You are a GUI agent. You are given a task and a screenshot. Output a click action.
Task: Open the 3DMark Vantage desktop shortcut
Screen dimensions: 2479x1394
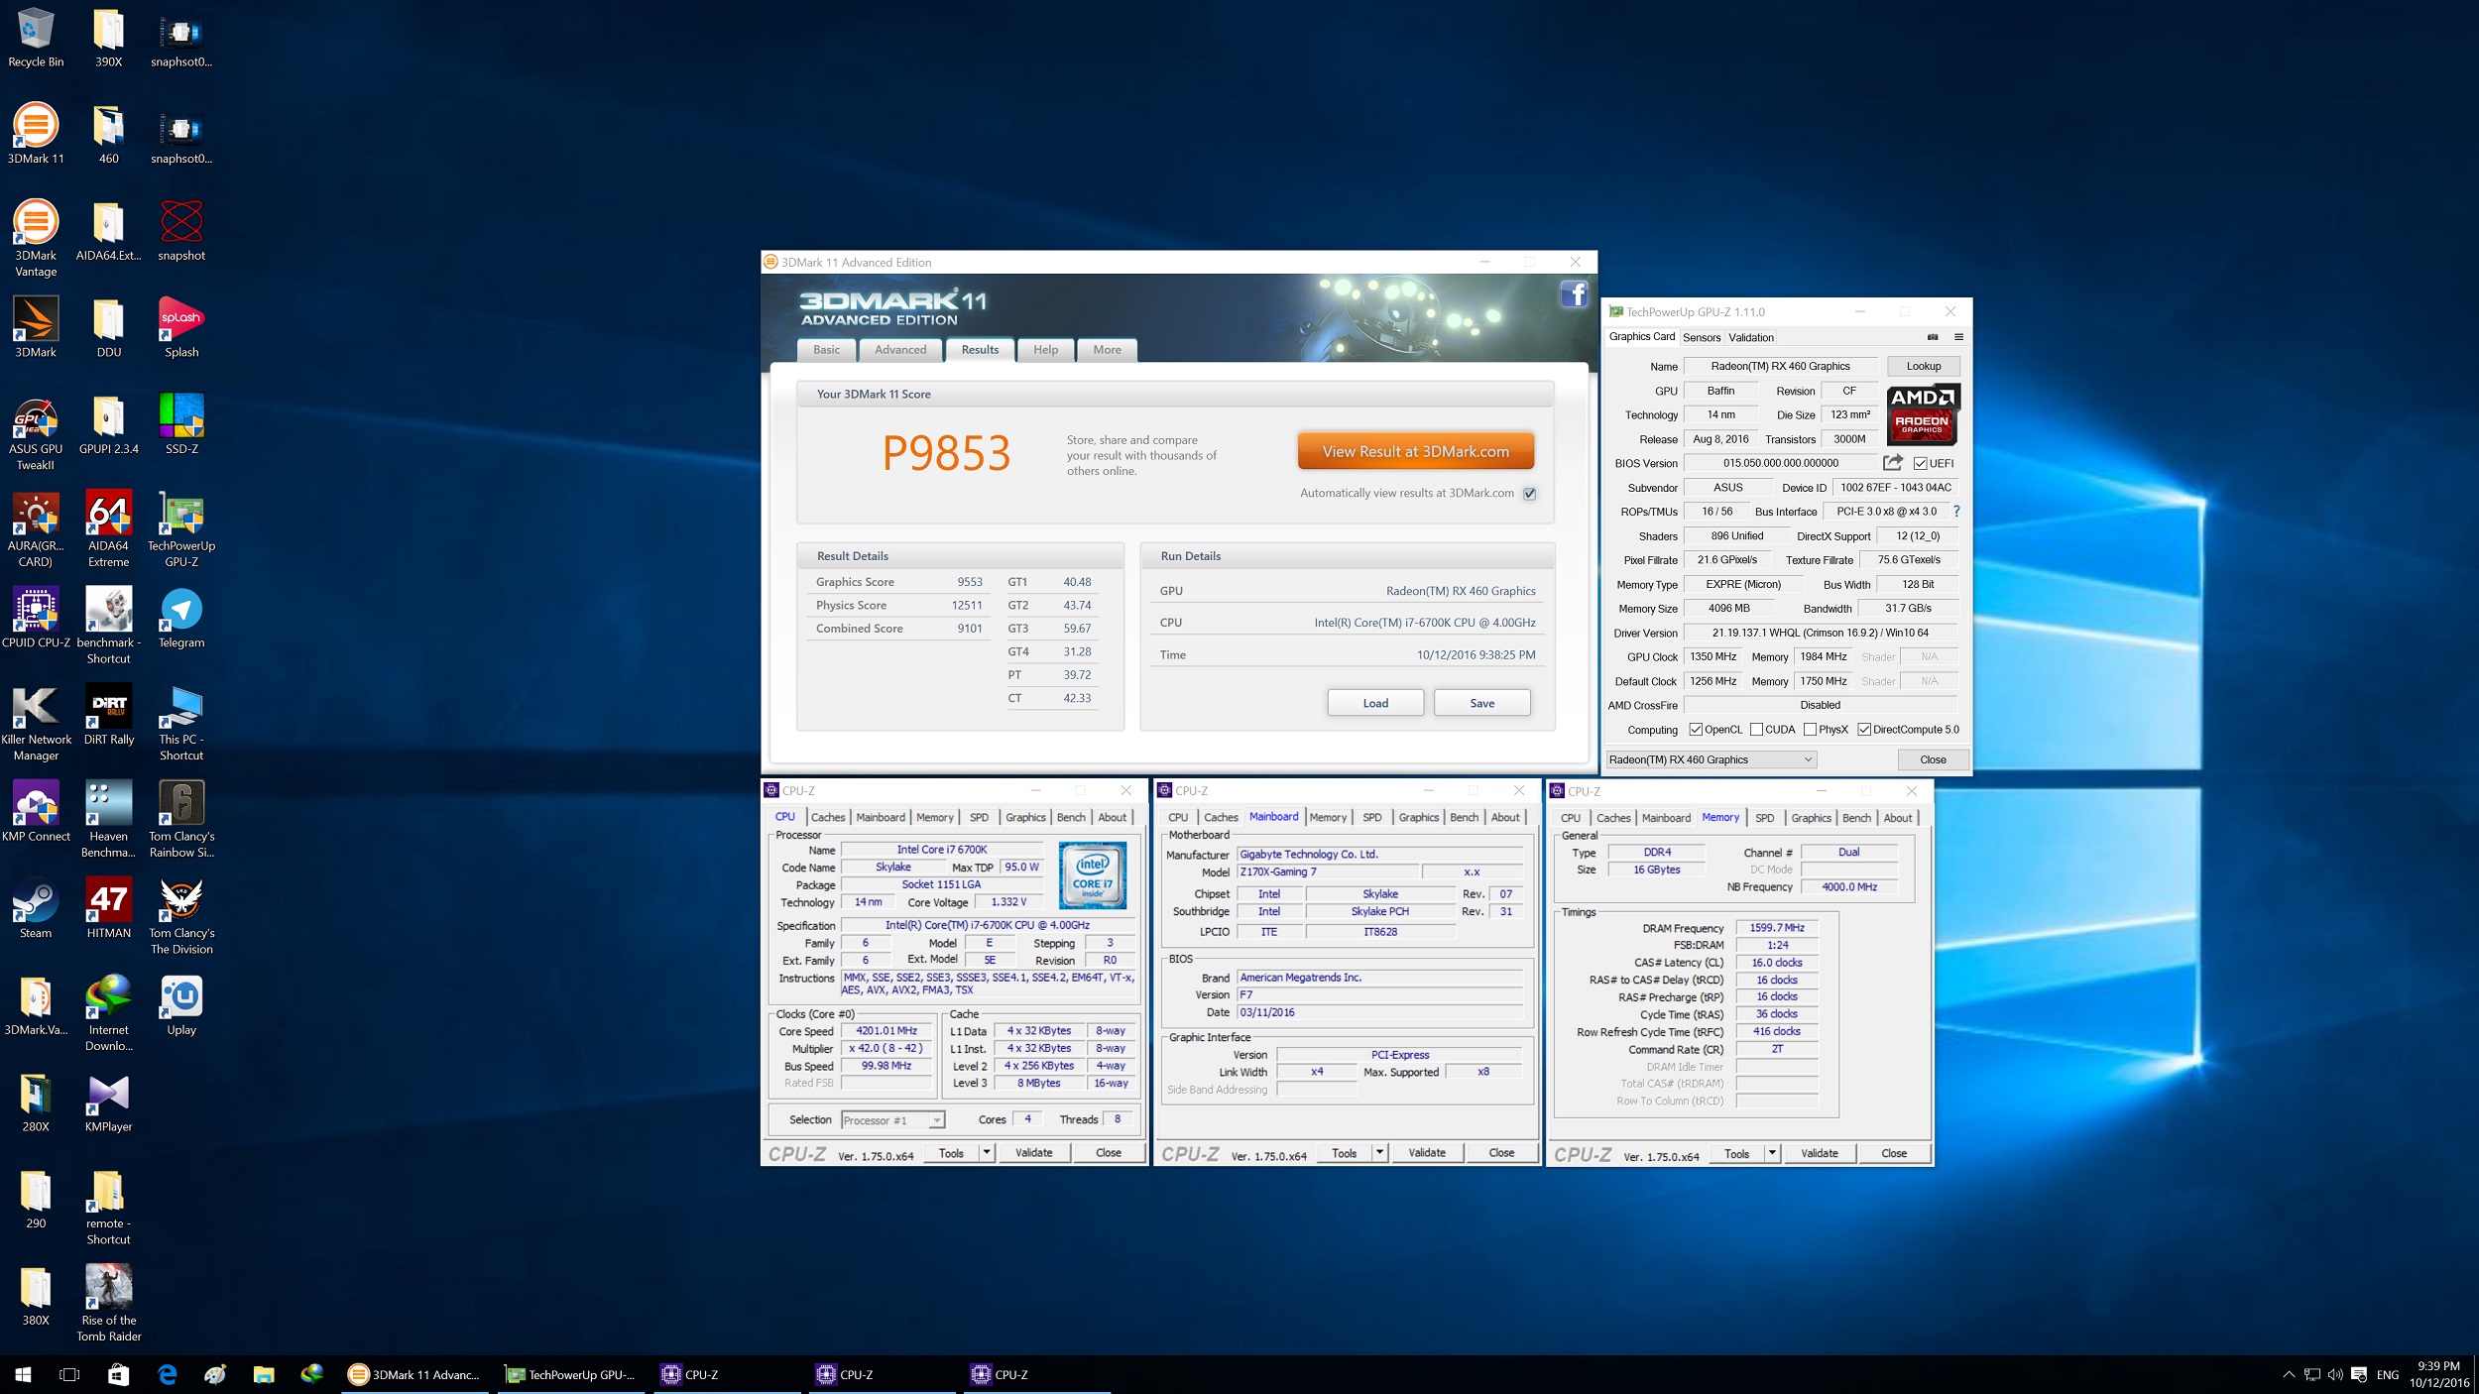(36, 238)
